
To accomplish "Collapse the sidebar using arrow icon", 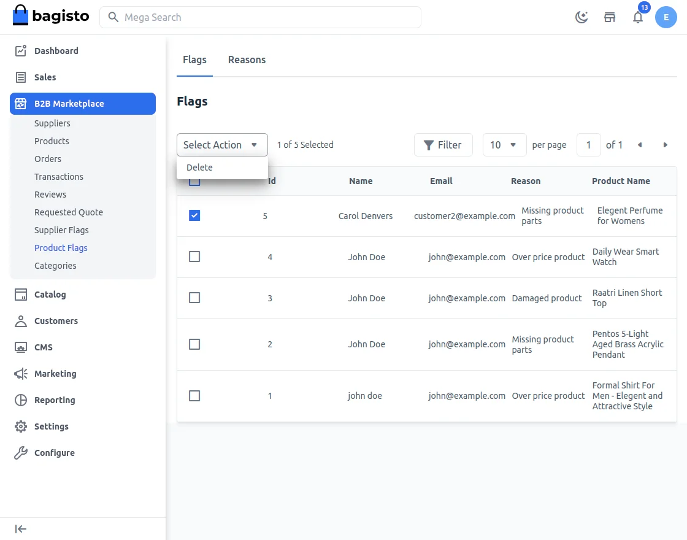I will pos(21,529).
